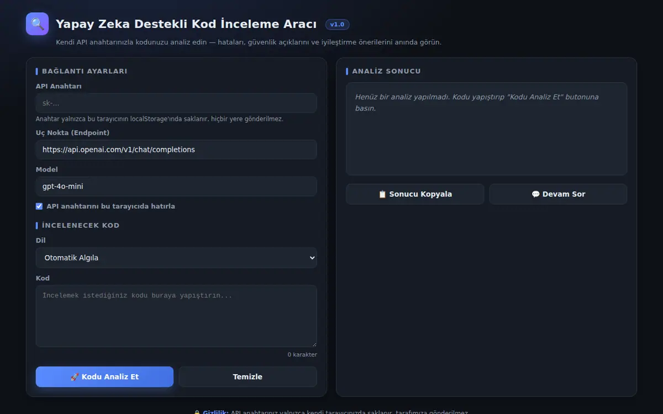Click the '0 karakter' counter text
Viewport: 663px width, 414px height.
(302, 354)
